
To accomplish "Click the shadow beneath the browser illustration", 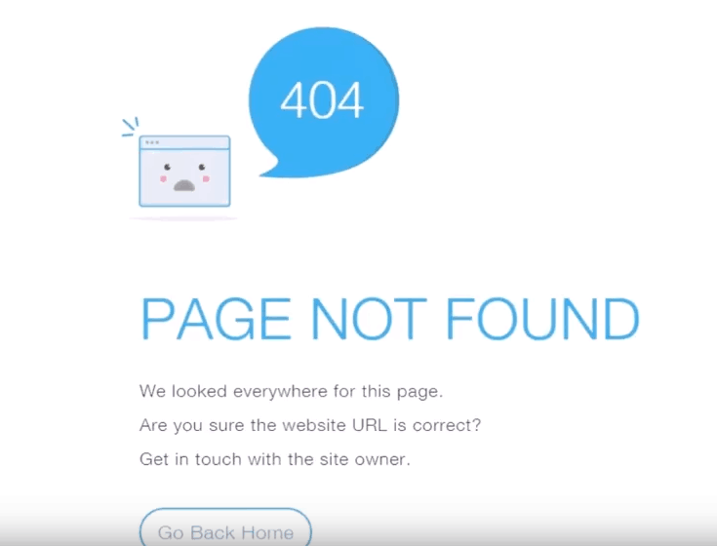I will tap(183, 218).
